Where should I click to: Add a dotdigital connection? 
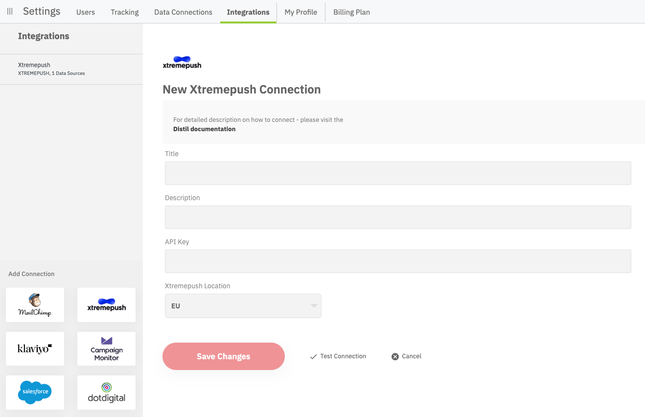106,393
